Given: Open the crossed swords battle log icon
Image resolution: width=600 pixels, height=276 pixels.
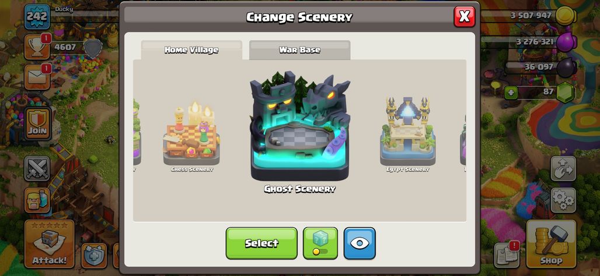Looking at the screenshot, I should click(x=37, y=168).
